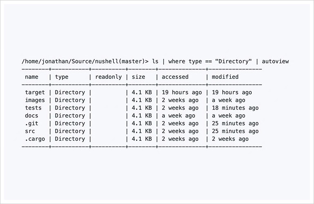
Task: Click the 'modified' column header
Action: tap(225, 77)
